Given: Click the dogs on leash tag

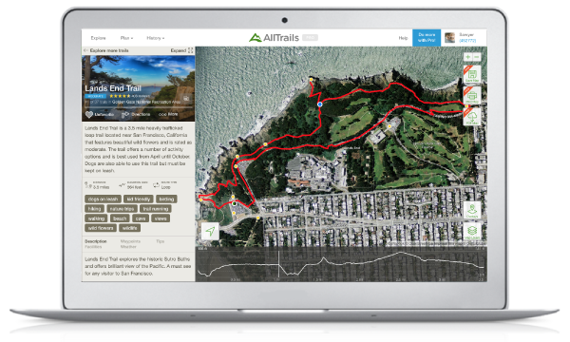Looking at the screenshot, I should point(103,199).
